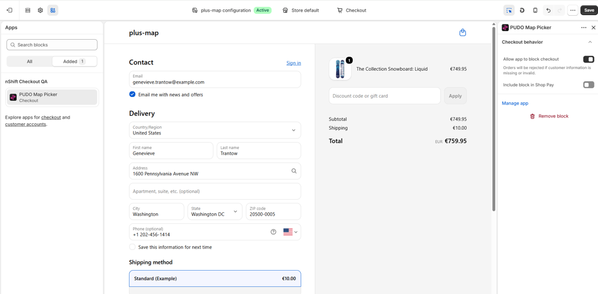The image size is (598, 294).
Task: Open the Country/Region dropdown
Action: point(215,130)
